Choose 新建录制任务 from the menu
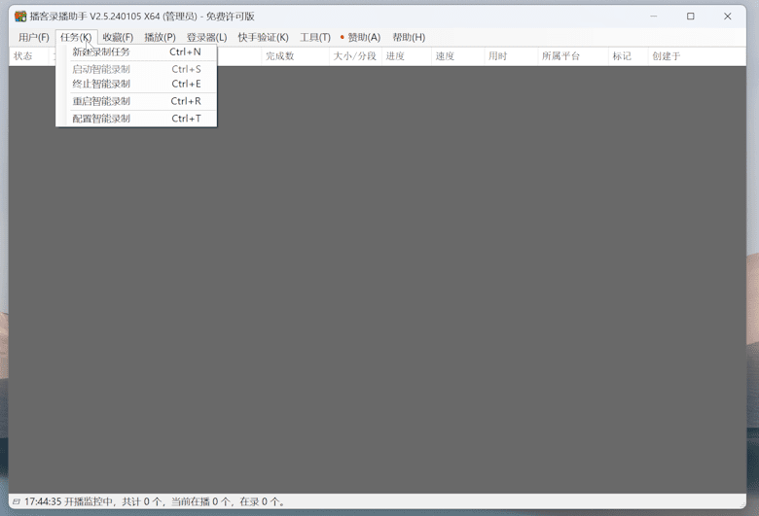Screen dimensions: 759x516 (136, 52)
